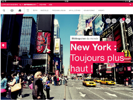The width and height of the screenshot is (133, 100).
Task: Open the PARCOURS URBAIN section
Action: pos(59,11)
